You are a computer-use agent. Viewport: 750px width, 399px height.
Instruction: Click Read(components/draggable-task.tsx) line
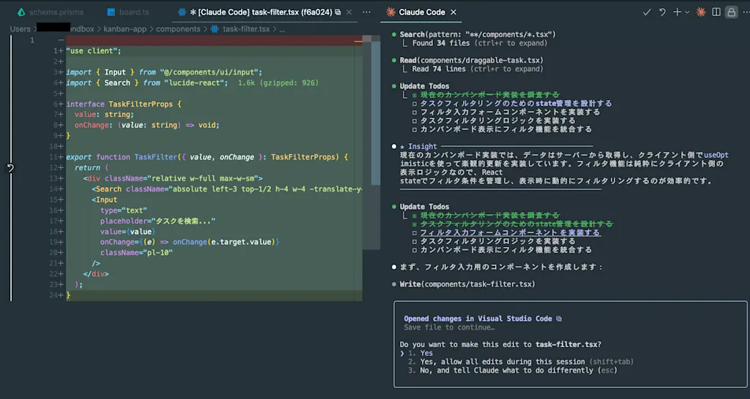(472, 60)
